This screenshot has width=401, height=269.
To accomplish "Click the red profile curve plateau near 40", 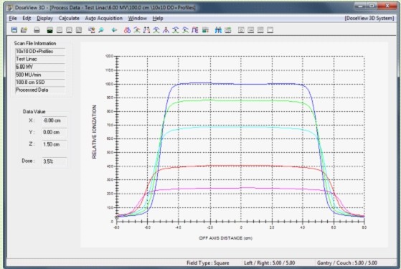I will (x=241, y=166).
